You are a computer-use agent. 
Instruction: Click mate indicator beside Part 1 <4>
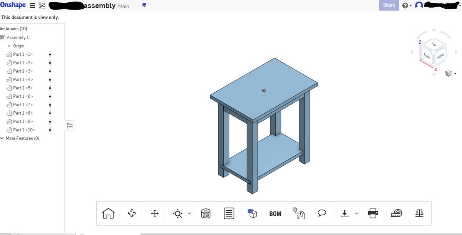[50, 79]
